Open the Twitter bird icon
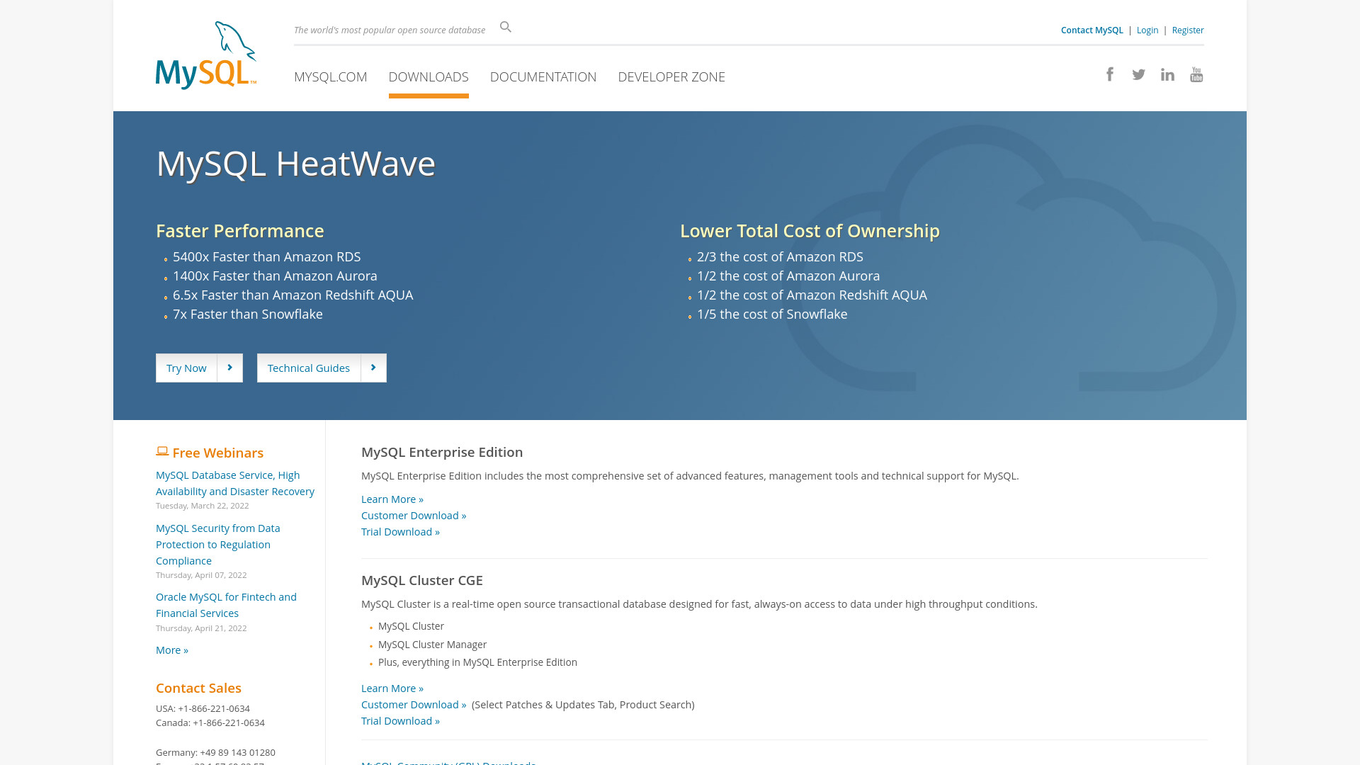Screen dimensions: 1360x765 click(x=1138, y=74)
